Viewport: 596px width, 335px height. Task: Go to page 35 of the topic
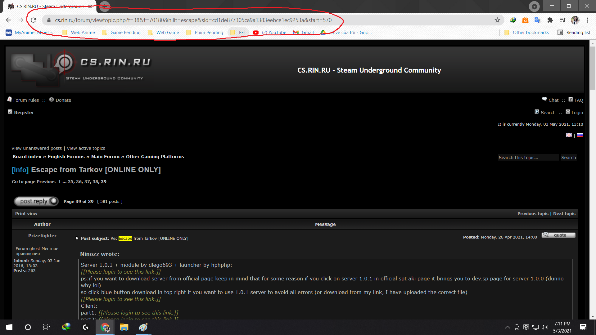(x=71, y=182)
